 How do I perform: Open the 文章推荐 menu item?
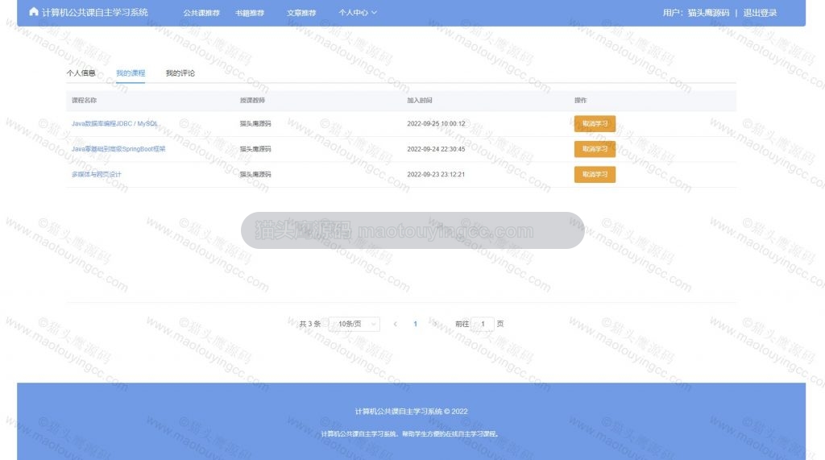[301, 13]
